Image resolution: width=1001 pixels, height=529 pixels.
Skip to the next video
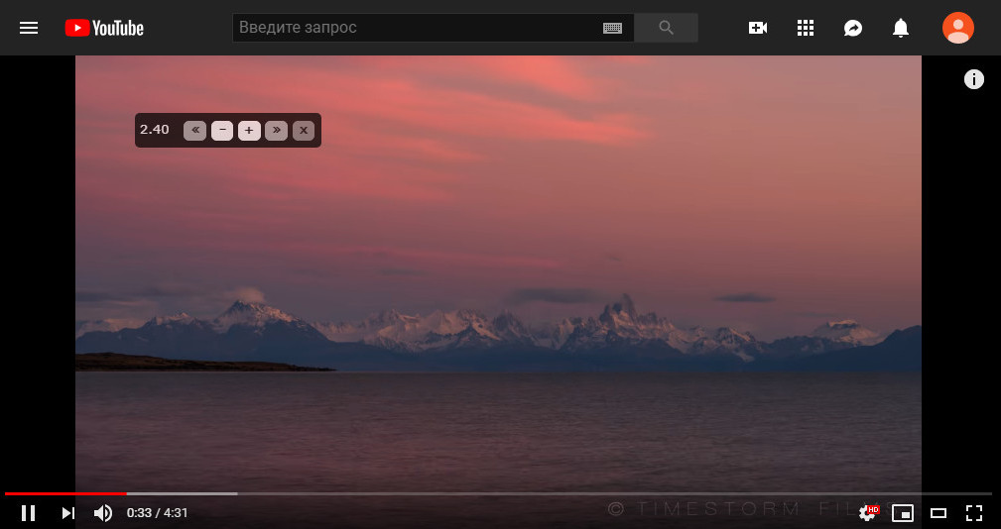point(68,512)
